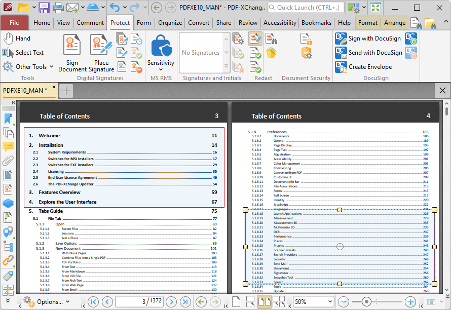The image size is (451, 310).
Task: Switch to the Home tab
Action: (x=42, y=23)
